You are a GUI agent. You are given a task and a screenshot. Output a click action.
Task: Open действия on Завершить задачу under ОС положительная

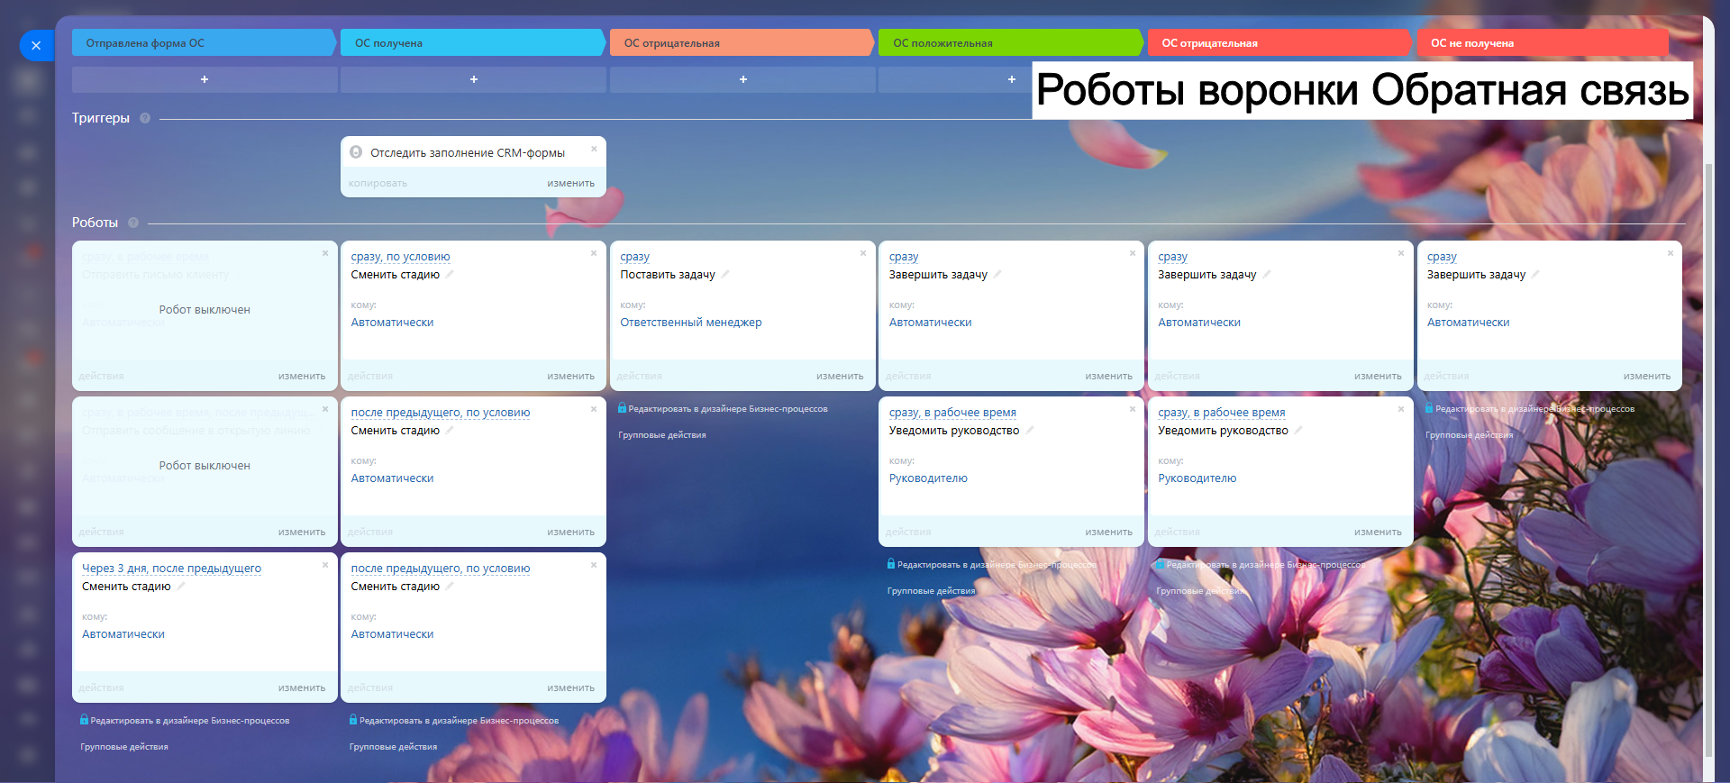(908, 376)
